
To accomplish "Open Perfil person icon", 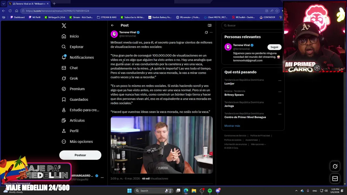I will click(x=64, y=131).
